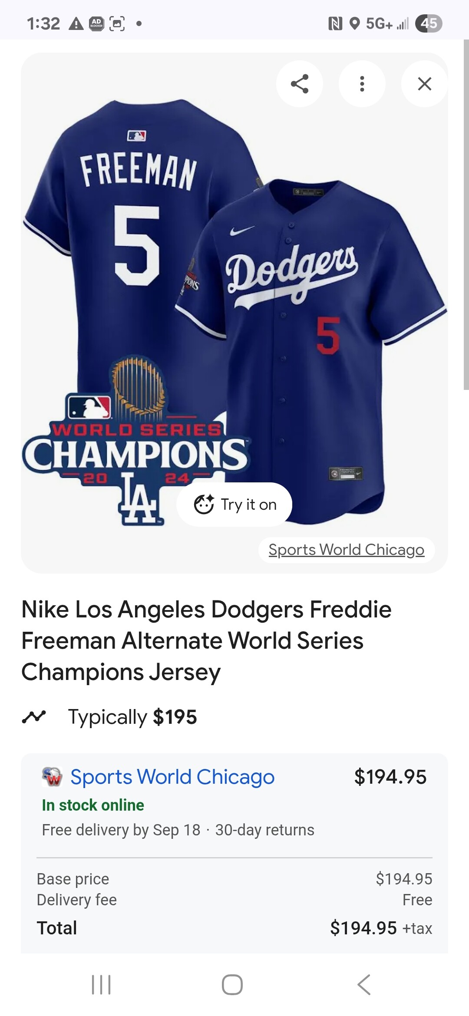The image size is (469, 1016).
Task: Tap the $194.95 seller price
Action: click(390, 777)
